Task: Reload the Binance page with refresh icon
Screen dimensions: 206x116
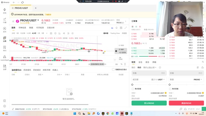Action: click(23, 2)
